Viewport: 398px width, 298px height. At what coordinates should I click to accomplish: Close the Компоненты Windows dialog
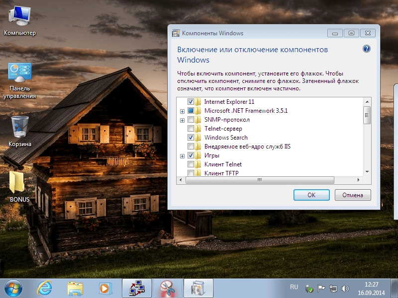pyautogui.click(x=368, y=33)
